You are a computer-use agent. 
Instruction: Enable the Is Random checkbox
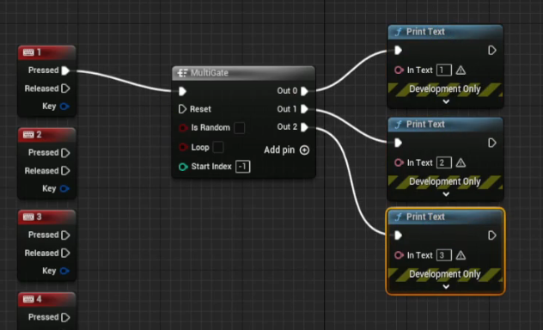(x=240, y=128)
